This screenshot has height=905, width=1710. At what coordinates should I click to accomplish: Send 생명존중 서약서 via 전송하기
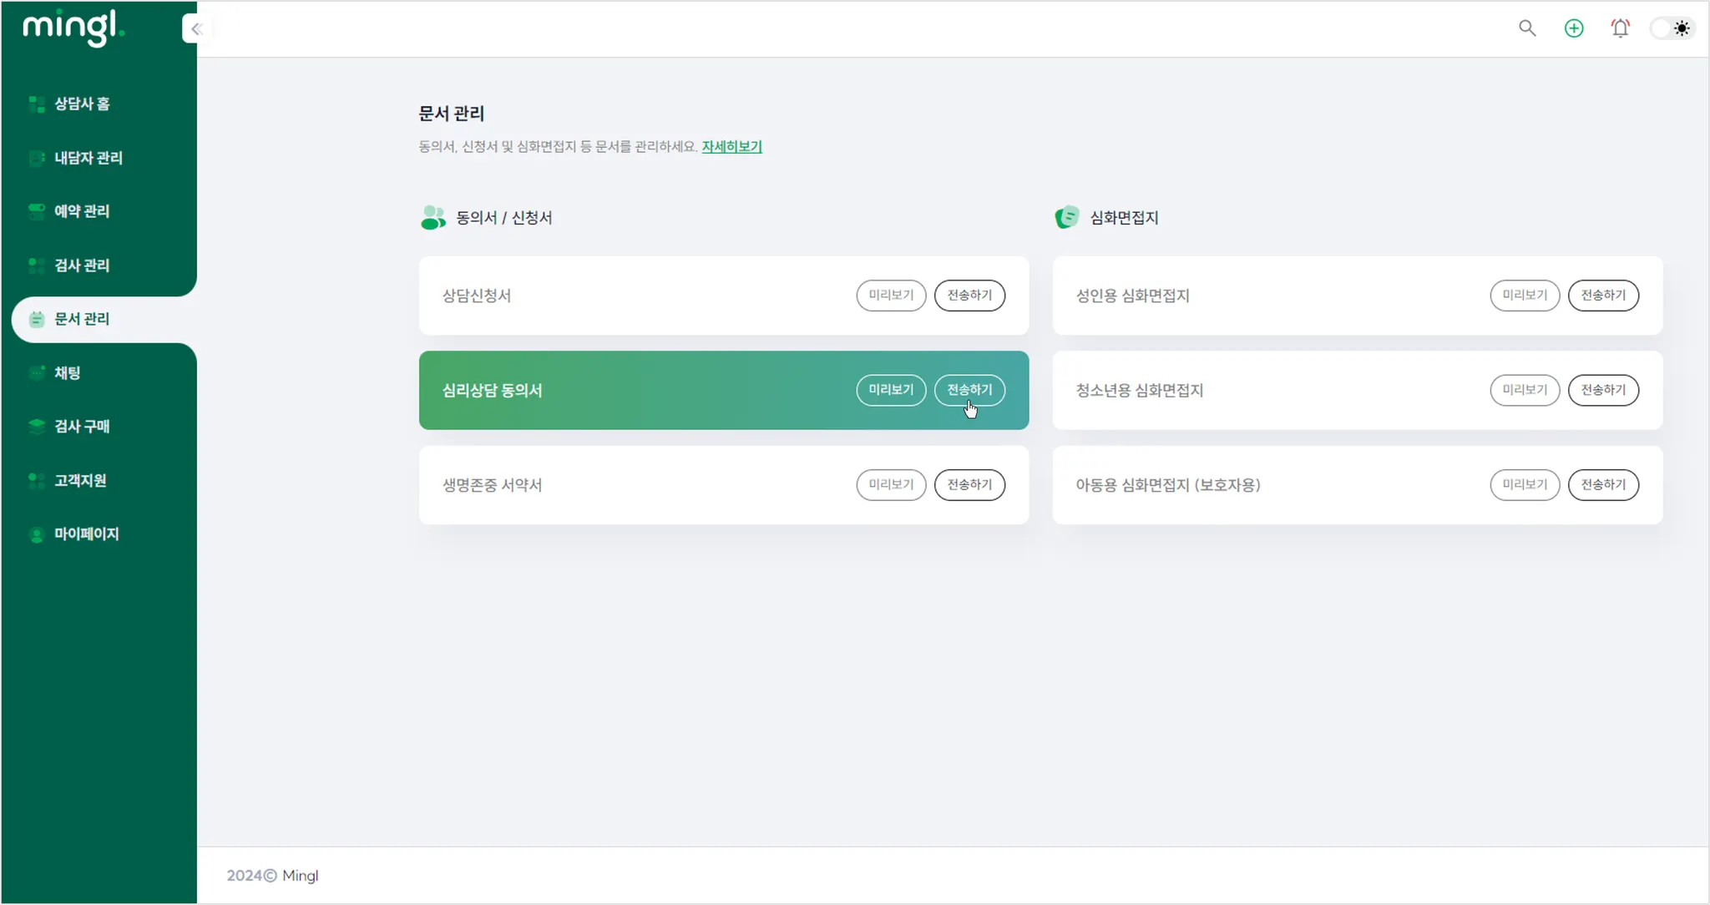(969, 485)
